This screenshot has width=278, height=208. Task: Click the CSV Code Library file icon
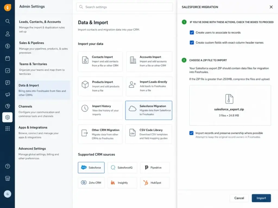click(132, 133)
